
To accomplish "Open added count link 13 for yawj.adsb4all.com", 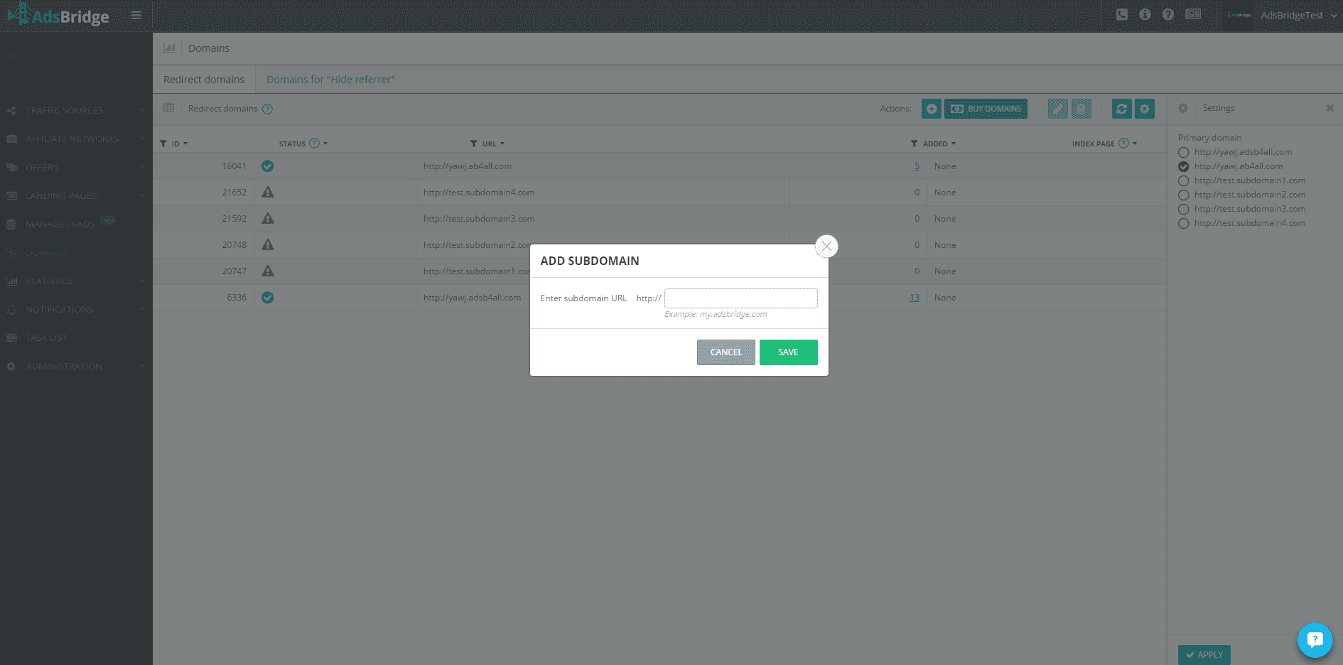I will [915, 298].
